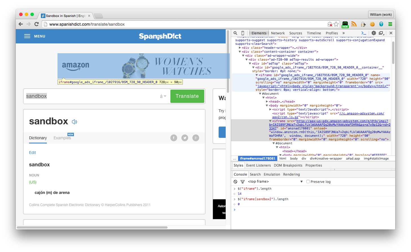The height and width of the screenshot is (252, 411).
Task: Show DevTools console drawer icon
Action: [x=364, y=33]
